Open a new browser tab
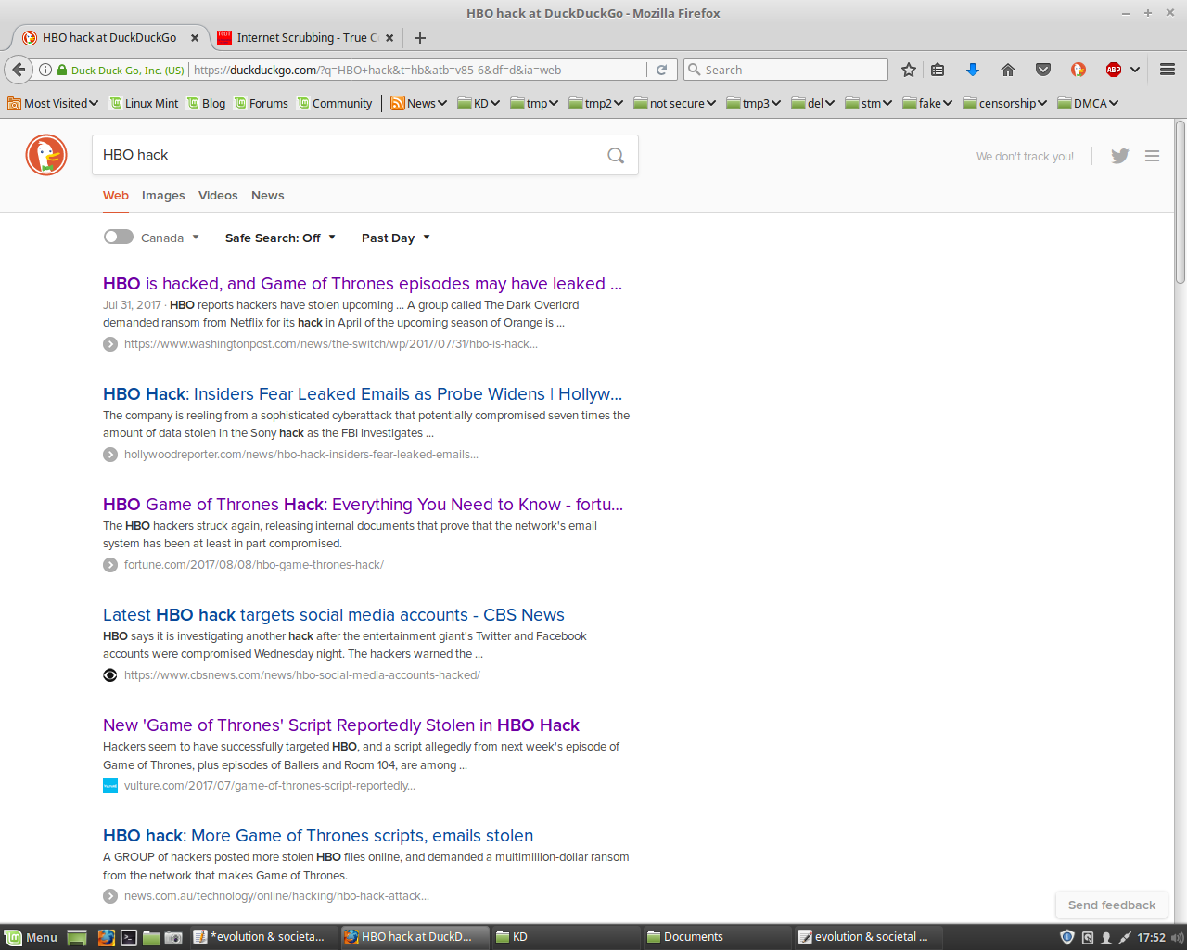The image size is (1187, 950). coord(420,38)
